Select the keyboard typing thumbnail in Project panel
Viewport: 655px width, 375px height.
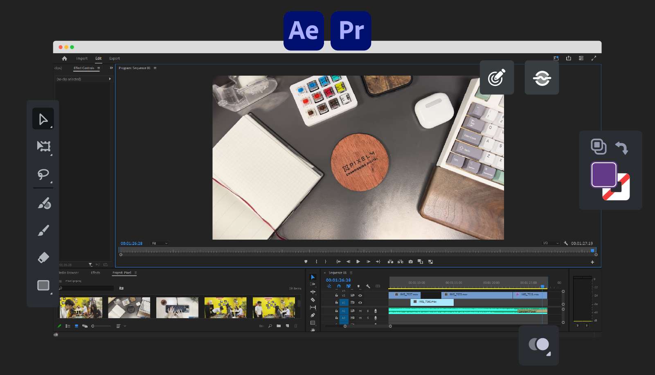[177, 308]
